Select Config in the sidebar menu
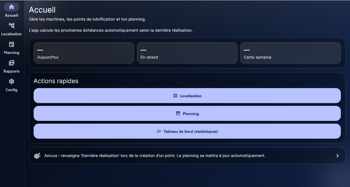 [x=11, y=85]
